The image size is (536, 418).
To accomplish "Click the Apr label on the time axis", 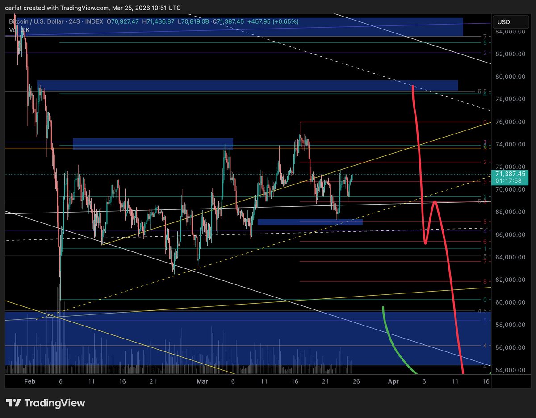I will (394, 382).
